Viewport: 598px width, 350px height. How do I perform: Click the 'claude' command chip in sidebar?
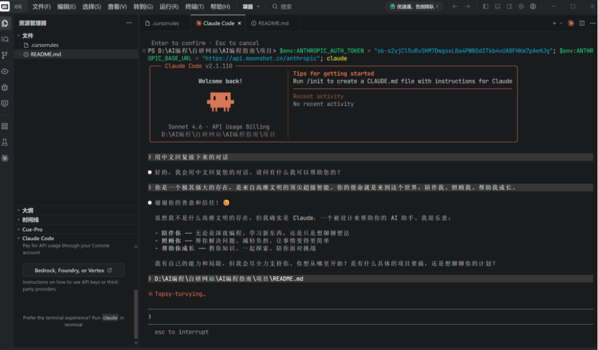pyautogui.click(x=110, y=317)
